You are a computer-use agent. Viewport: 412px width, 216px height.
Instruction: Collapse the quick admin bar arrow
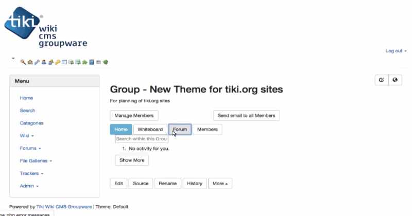click(x=13, y=58)
